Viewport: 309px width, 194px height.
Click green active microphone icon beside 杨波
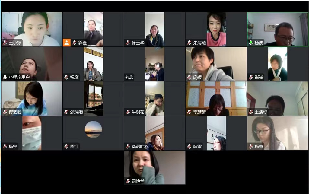click(x=251, y=43)
